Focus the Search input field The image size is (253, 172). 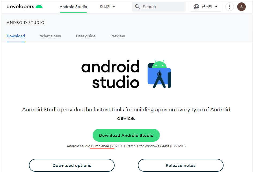pyautogui.click(x=158, y=7)
